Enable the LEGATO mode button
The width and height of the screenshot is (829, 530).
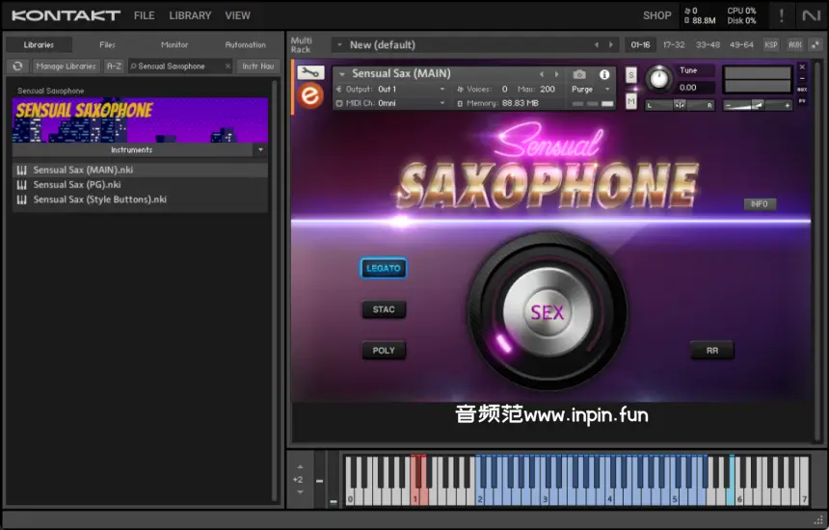(x=384, y=269)
